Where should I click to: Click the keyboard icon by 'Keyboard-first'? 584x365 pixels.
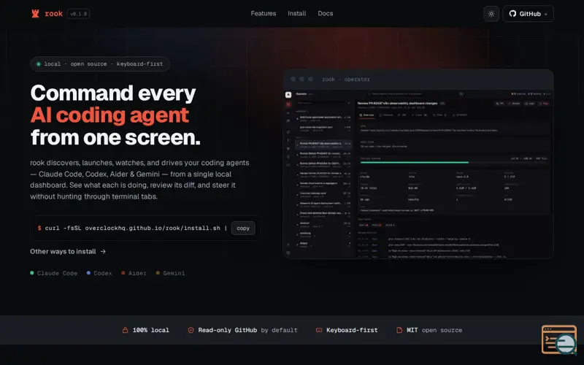tap(319, 330)
